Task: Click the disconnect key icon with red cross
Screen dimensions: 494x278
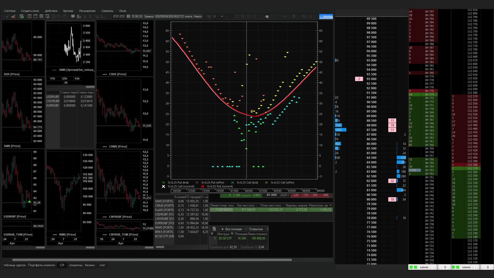Action: click(14, 16)
